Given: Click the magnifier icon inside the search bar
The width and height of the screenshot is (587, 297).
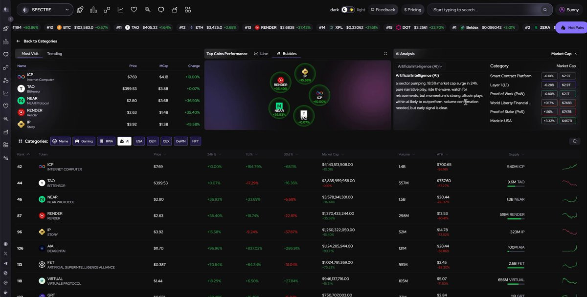Looking at the screenshot, I should (x=545, y=10).
